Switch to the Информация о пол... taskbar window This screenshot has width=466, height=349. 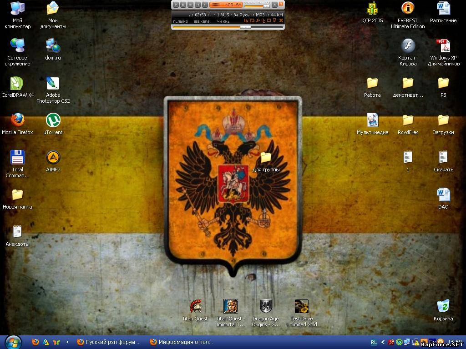[x=181, y=342]
